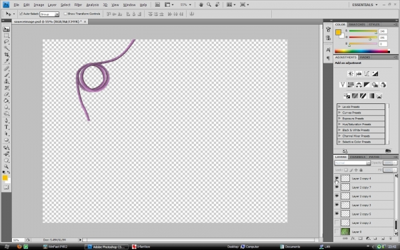
Task: Select the Zoom tool in toolbox
Action: 7,167
